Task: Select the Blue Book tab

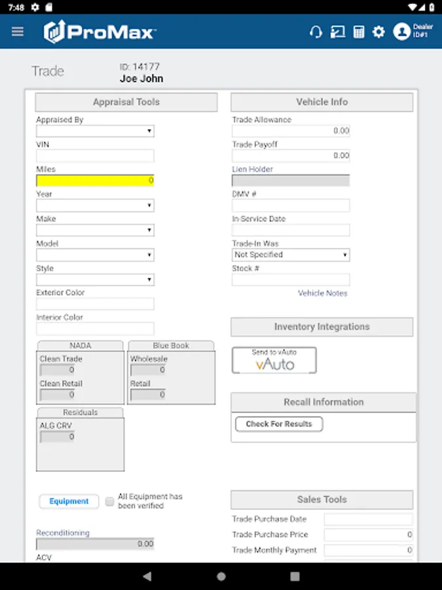Action: pos(171,345)
